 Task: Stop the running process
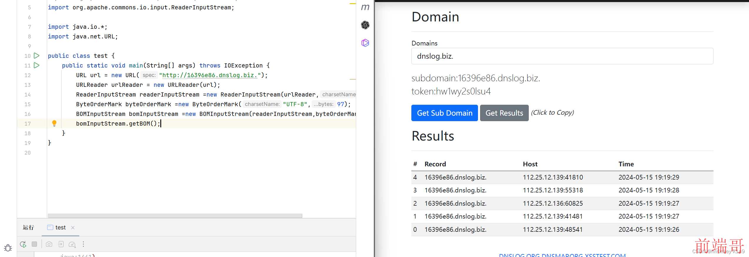tap(34, 244)
